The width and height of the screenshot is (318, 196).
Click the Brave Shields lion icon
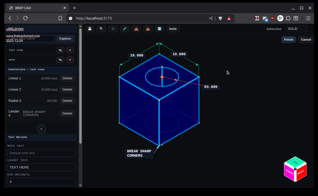pyautogui.click(x=220, y=18)
